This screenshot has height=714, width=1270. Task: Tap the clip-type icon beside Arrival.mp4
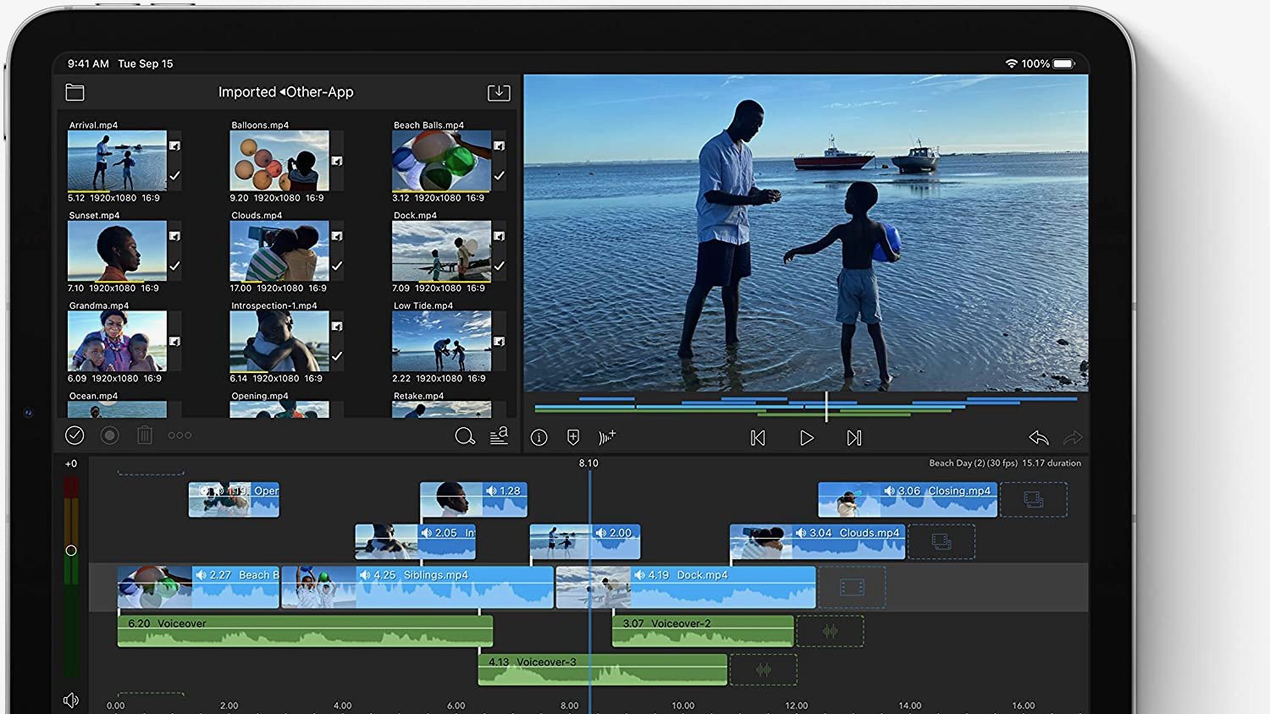tap(174, 146)
